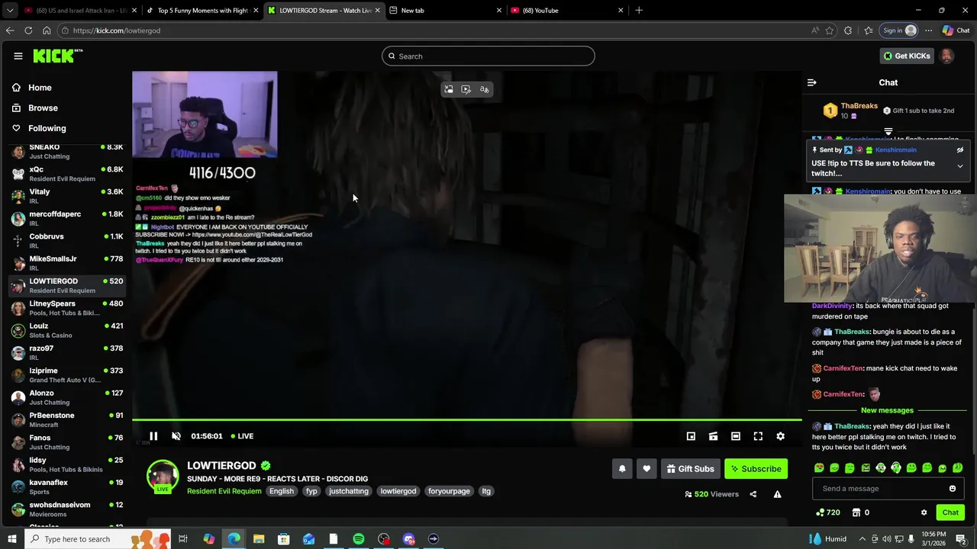The height and width of the screenshot is (549, 977).
Task: Open Louiz channel in sidebar
Action: (67, 330)
